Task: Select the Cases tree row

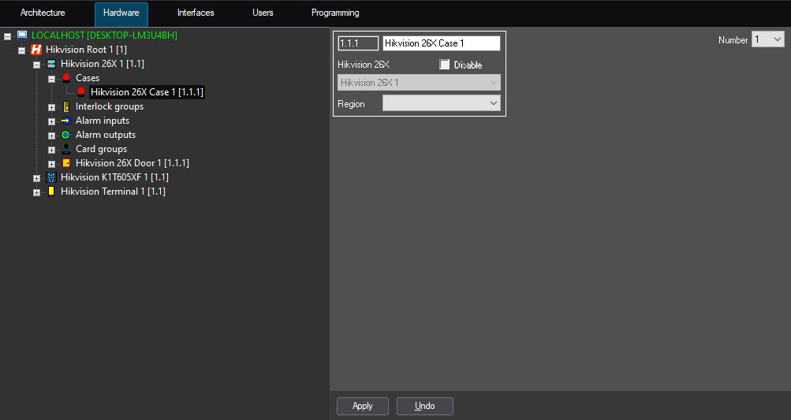Action: coord(88,78)
